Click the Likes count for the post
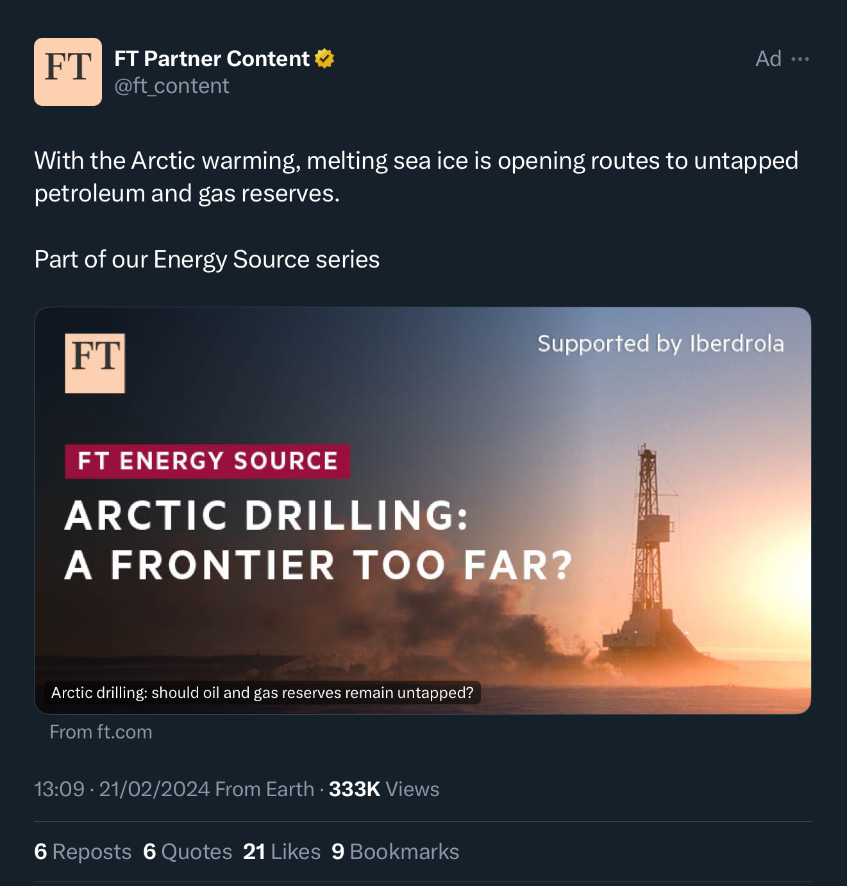The image size is (847, 886). 281,851
